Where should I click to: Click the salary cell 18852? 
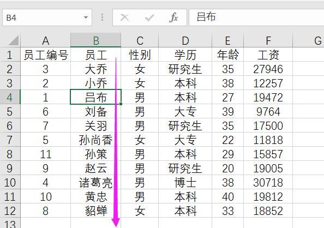(268, 211)
